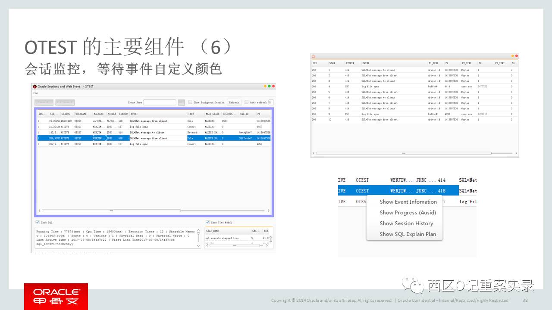Viewport: 552px width, 310px height.
Task: Click the auto refresh interval field
Action: [x=271, y=102]
